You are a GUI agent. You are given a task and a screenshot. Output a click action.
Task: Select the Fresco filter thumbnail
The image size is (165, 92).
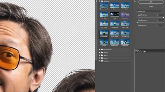(x=114, y=14)
